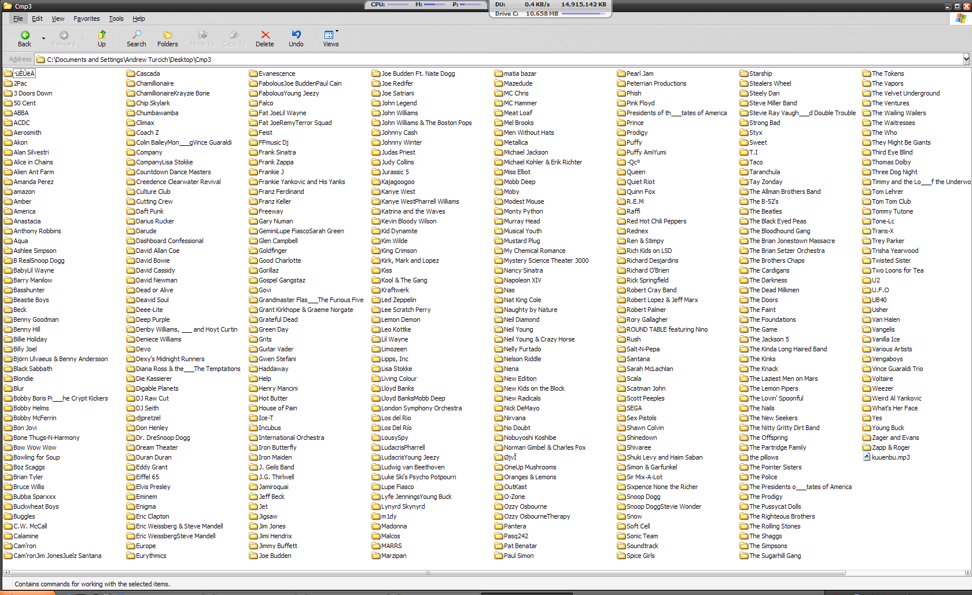Select the Weezer folder icon
972x595 pixels.
click(x=867, y=388)
